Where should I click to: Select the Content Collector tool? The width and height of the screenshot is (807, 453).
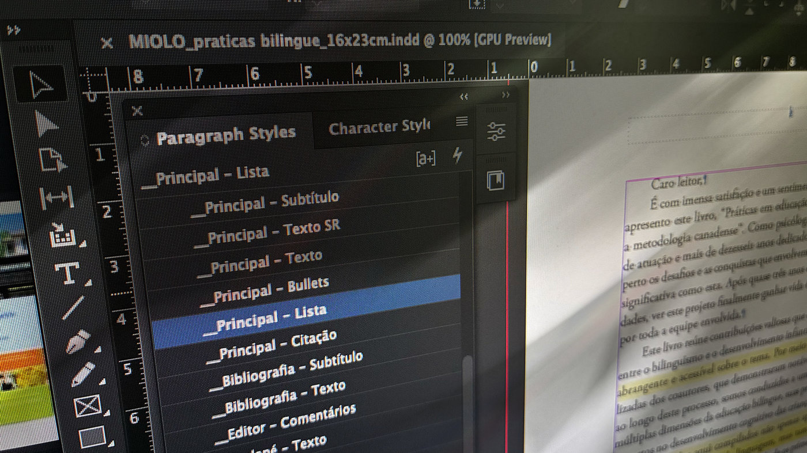point(62,235)
